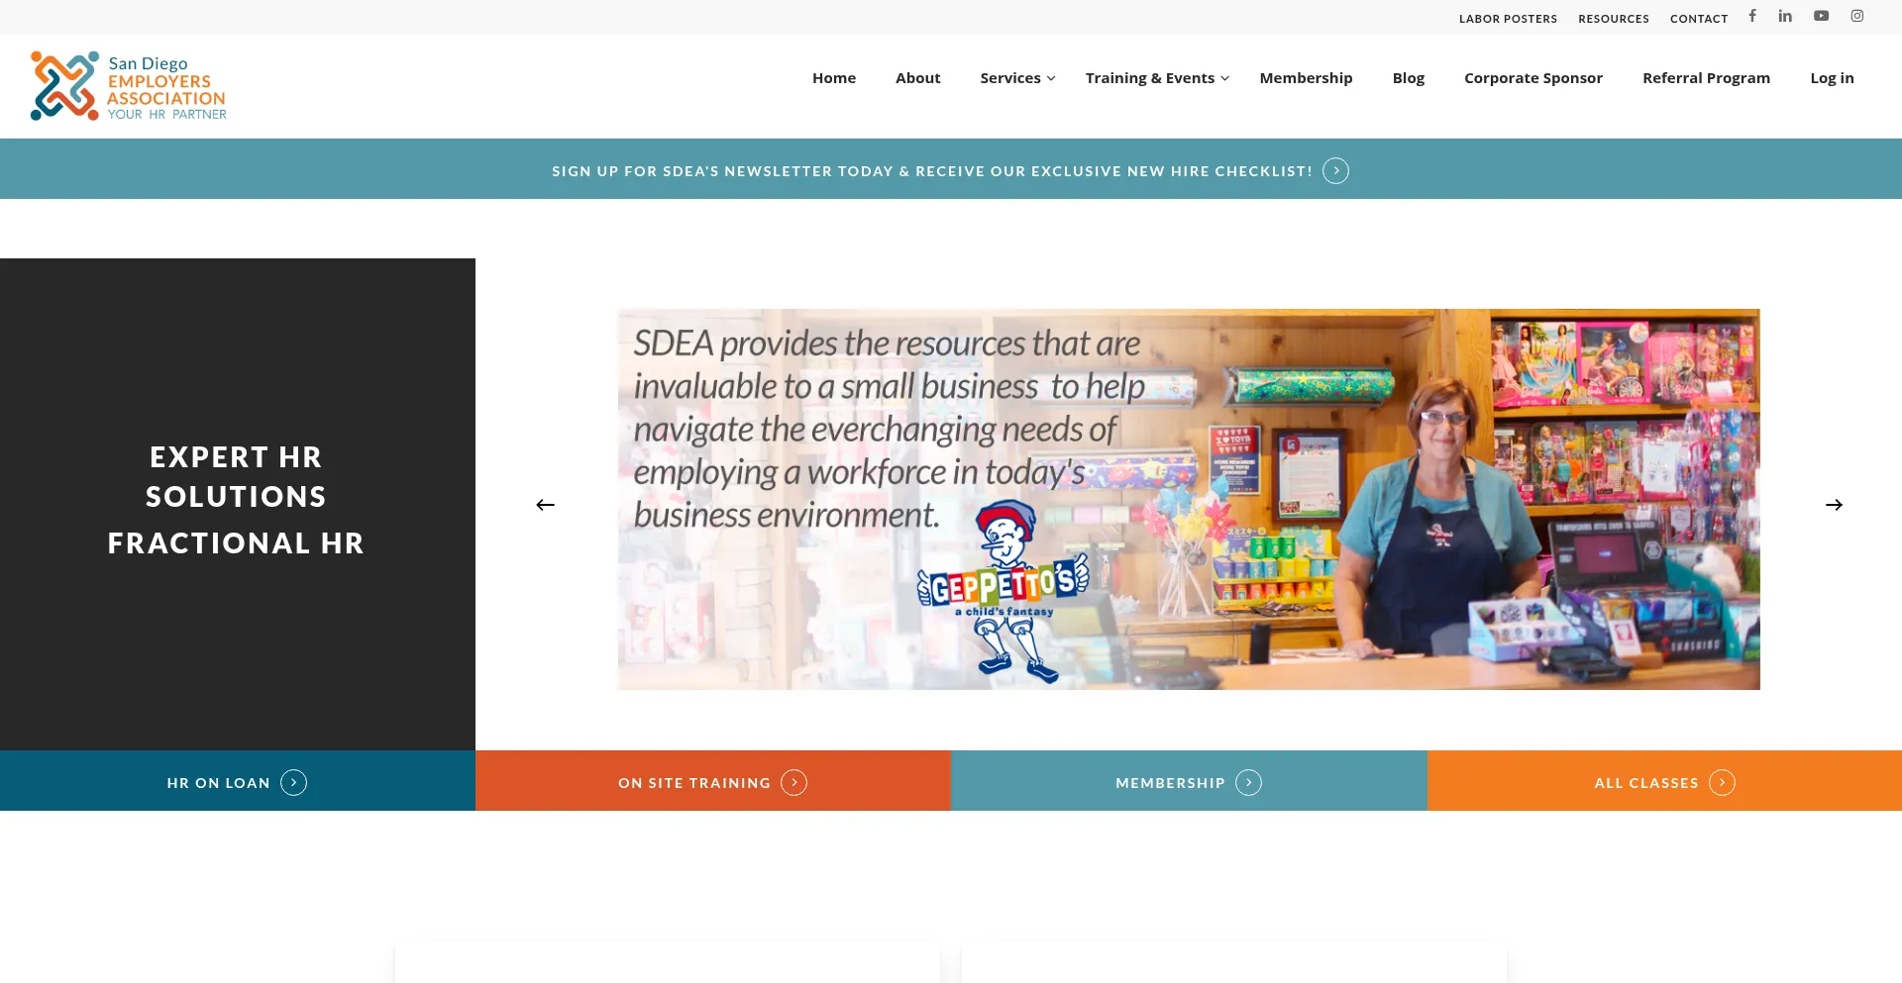Click the teal Membership banner button
This screenshot has height=983, width=1902.
click(1189, 782)
